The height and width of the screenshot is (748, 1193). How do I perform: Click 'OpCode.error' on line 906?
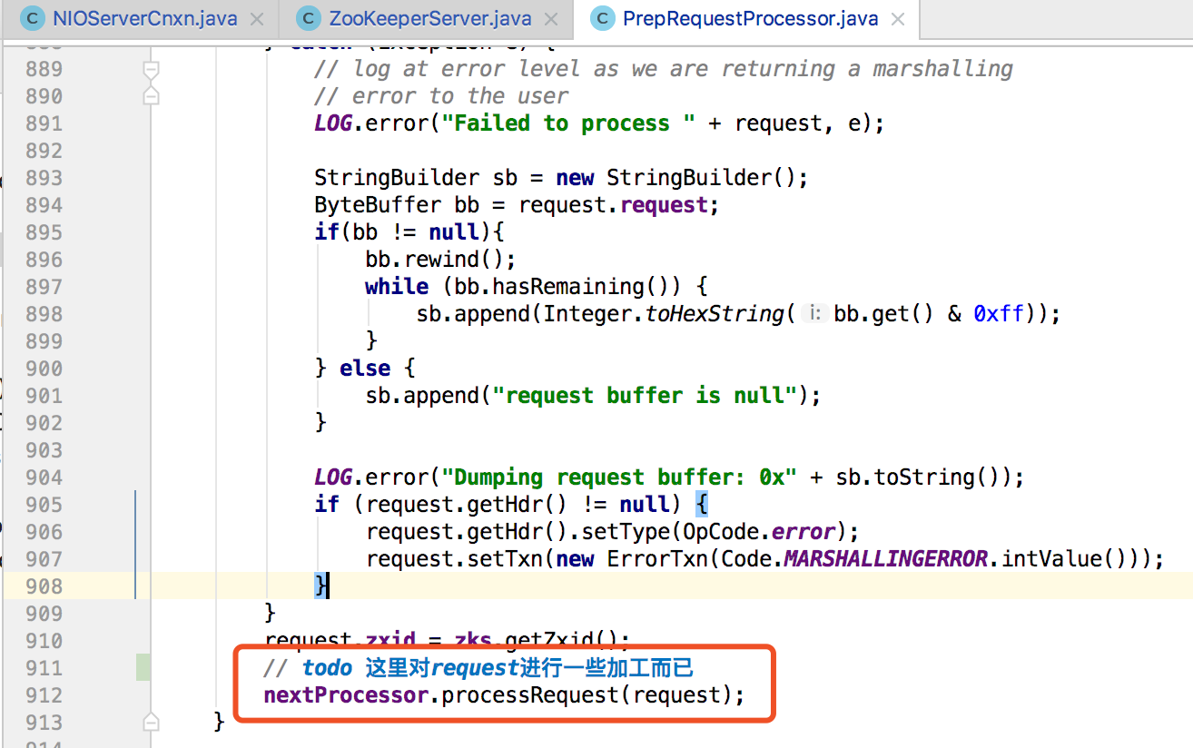coord(758,532)
